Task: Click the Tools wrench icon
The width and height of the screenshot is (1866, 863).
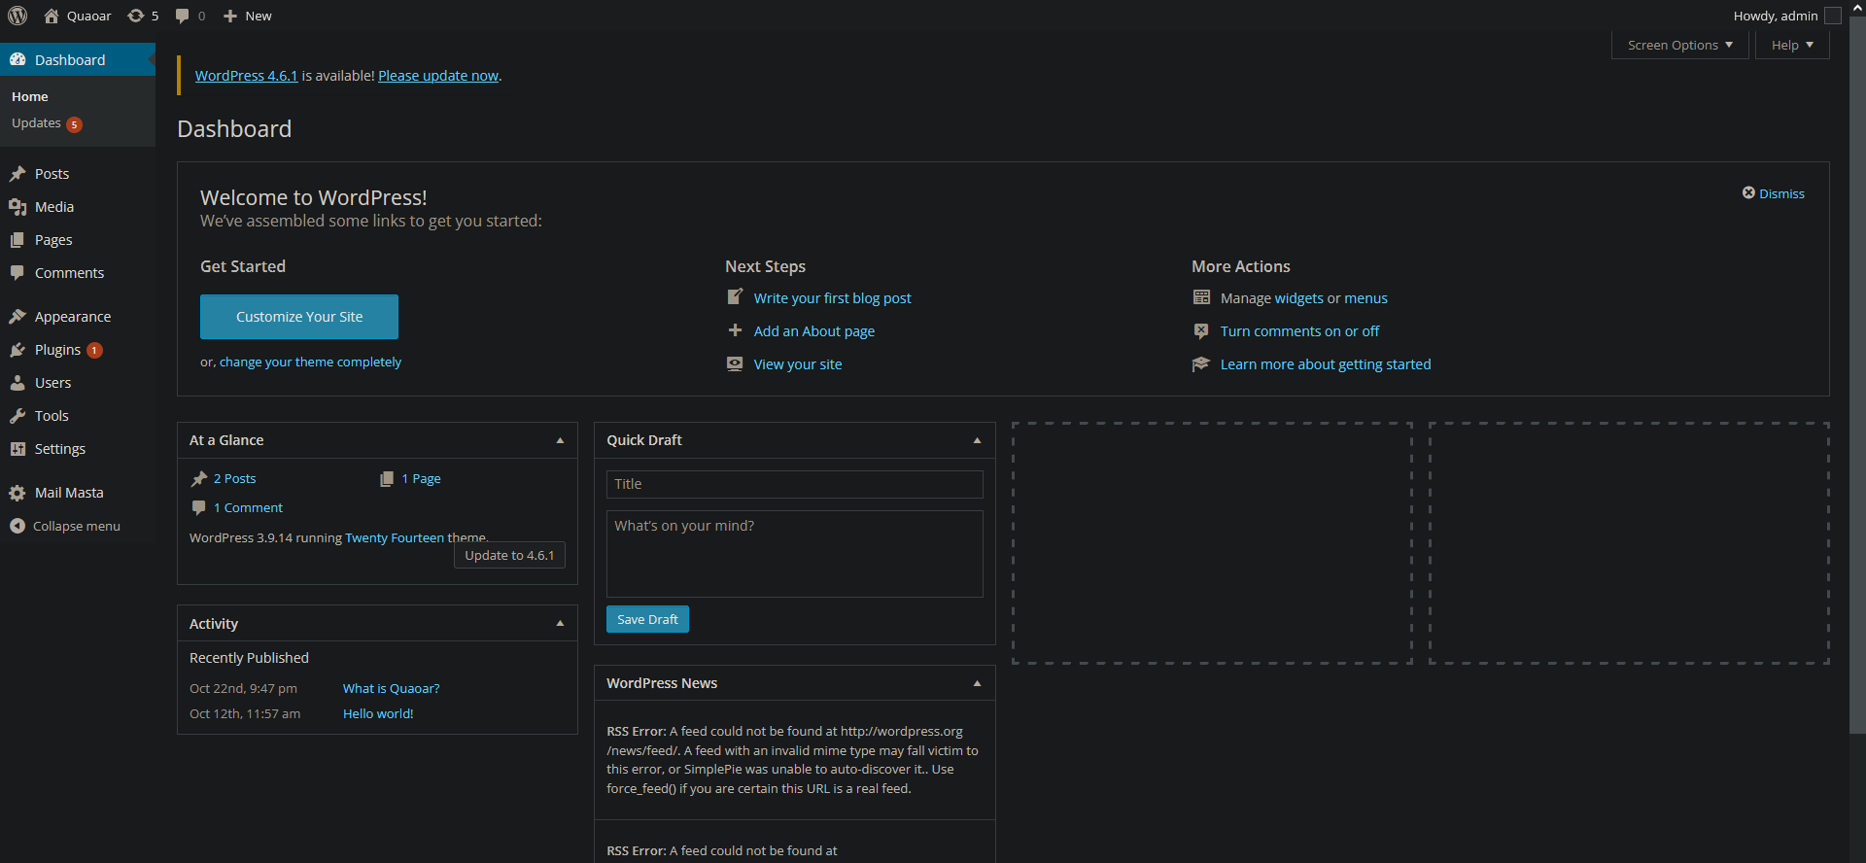Action: point(17,416)
